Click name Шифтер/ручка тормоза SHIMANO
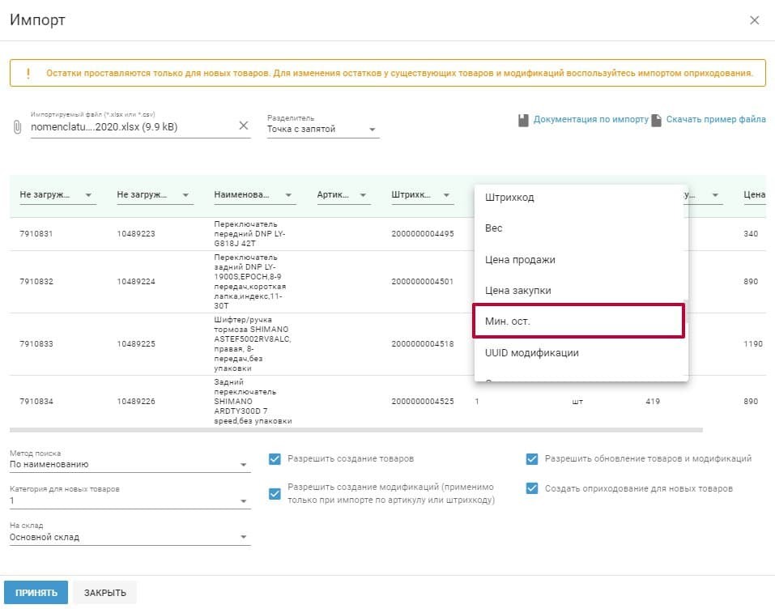 253,344
